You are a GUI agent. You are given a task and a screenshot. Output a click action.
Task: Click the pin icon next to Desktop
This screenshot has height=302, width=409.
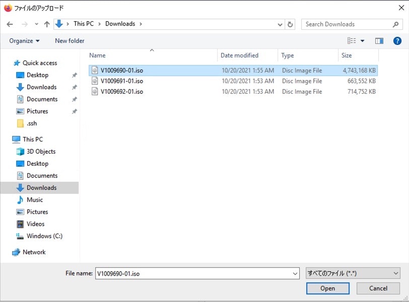click(x=75, y=75)
